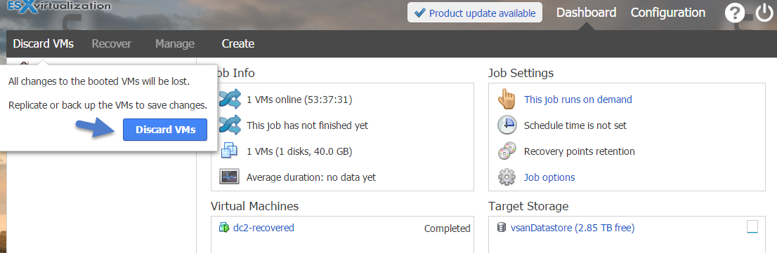
Task: Toggle the box beside vsanDatastore
Action: tap(752, 227)
